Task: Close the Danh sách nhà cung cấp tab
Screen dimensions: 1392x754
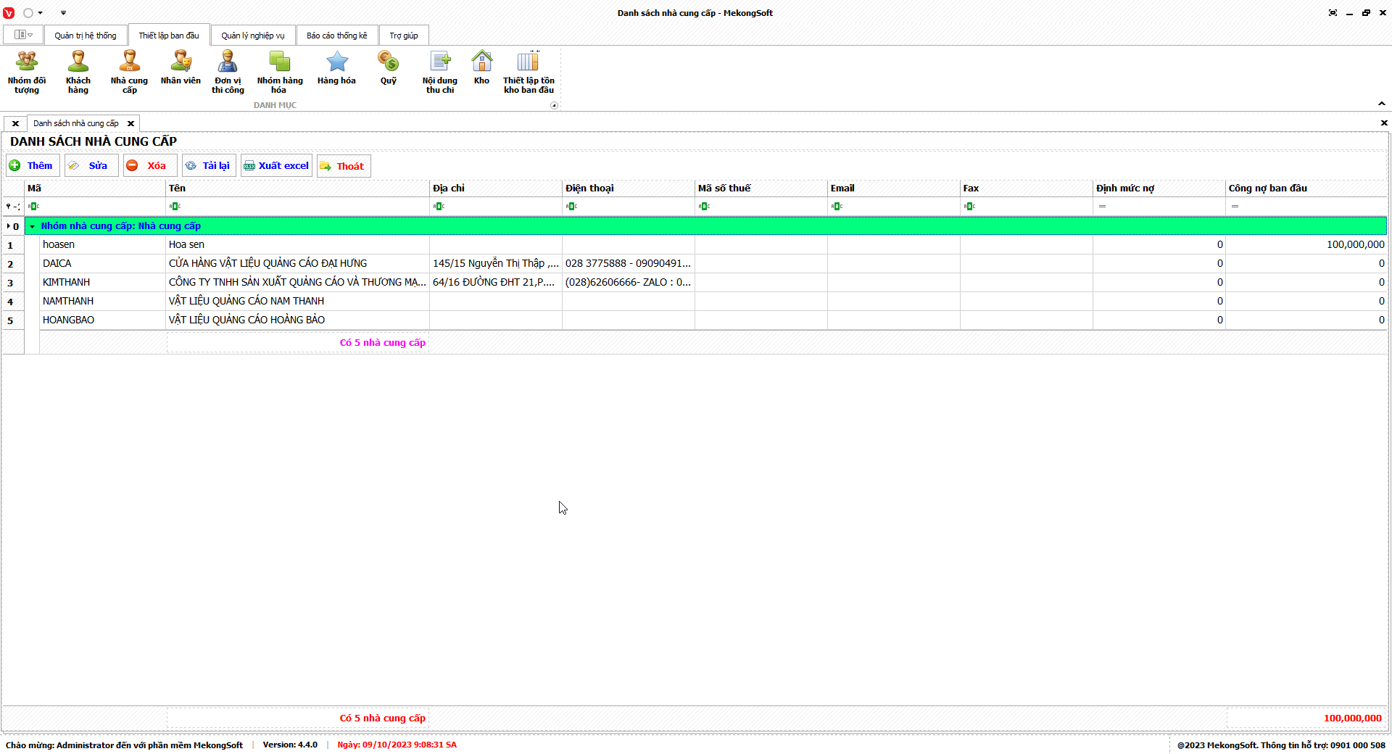Action: [131, 124]
